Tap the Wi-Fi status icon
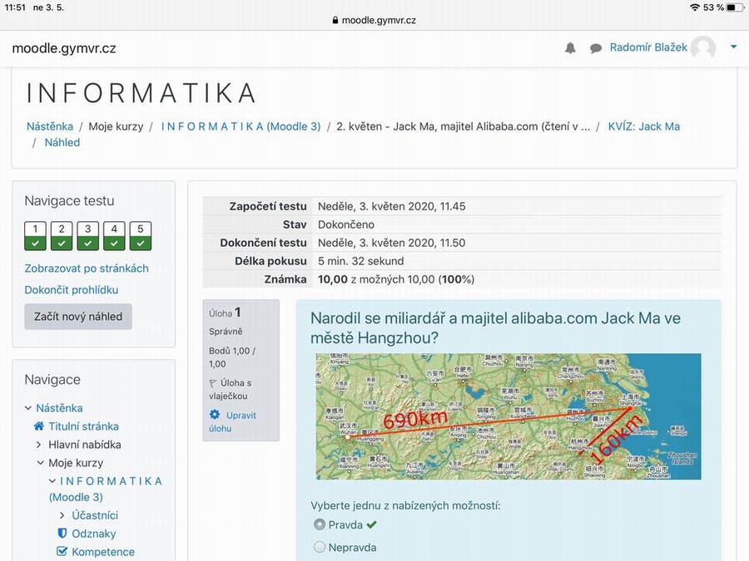 (695, 7)
